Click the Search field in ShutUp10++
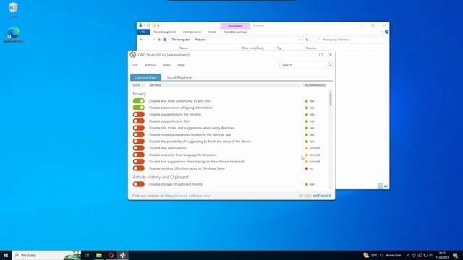This screenshot has width=463, height=260. (x=306, y=65)
